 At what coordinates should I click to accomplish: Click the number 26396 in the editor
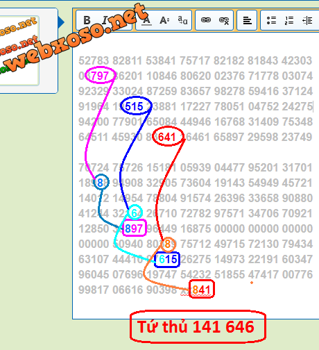tap(230, 198)
